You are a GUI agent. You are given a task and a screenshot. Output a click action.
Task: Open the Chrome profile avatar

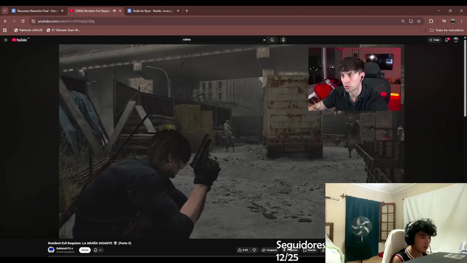(x=453, y=21)
